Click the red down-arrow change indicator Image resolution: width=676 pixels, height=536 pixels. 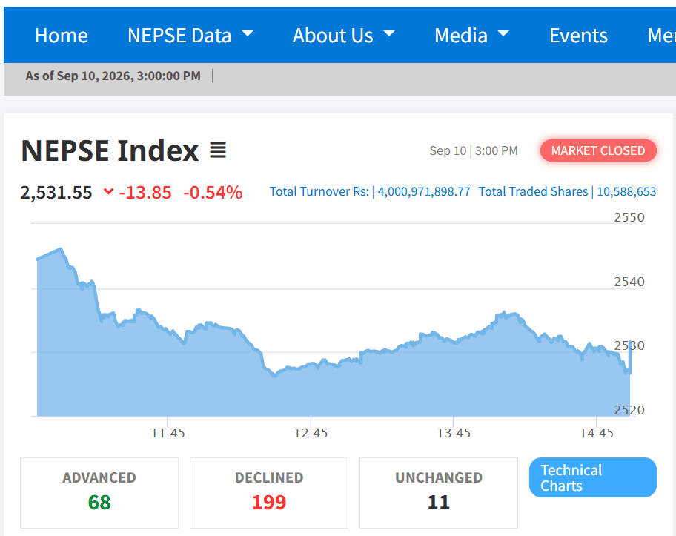pos(109,191)
